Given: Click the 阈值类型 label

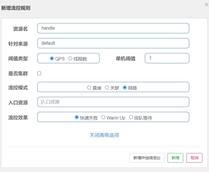Looking at the screenshot, I should point(18,59).
